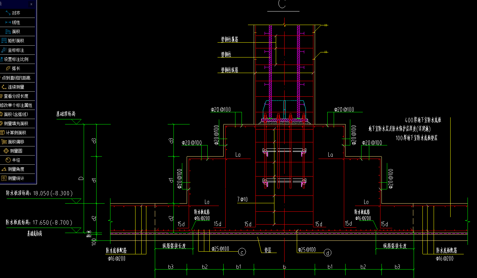
Task: Click the 400厚地下室防水底板 note
Action: click(x=423, y=120)
